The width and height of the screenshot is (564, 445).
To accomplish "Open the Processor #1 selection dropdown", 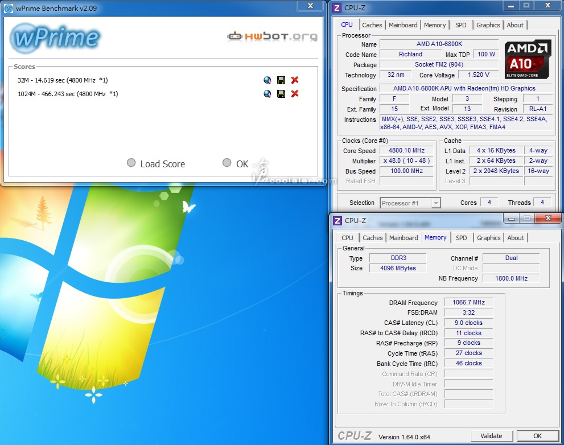I will click(x=410, y=203).
